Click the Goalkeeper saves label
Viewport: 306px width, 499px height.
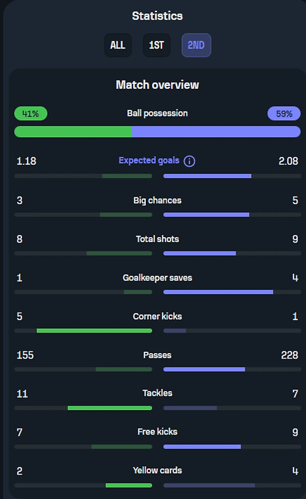(157, 278)
